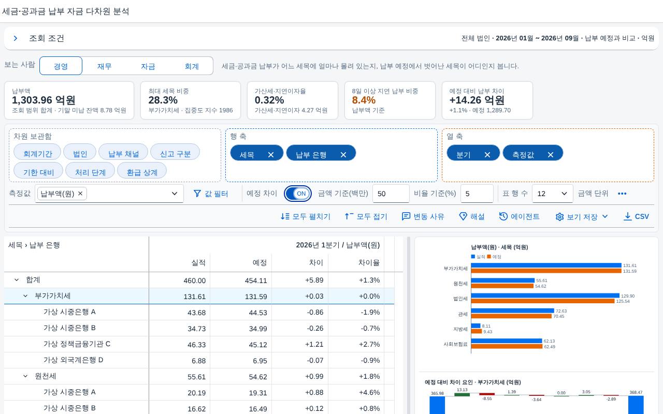Screen dimensions: 663x414
Task: Remove 납부액(원) token from measure box
Action: (80, 194)
